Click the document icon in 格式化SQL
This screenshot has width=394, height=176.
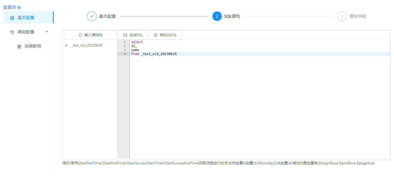pyautogui.click(x=156, y=35)
